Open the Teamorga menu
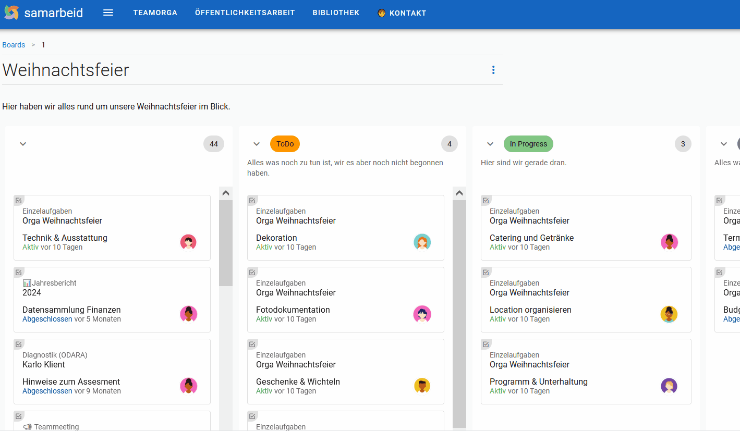740x431 pixels. (x=155, y=13)
